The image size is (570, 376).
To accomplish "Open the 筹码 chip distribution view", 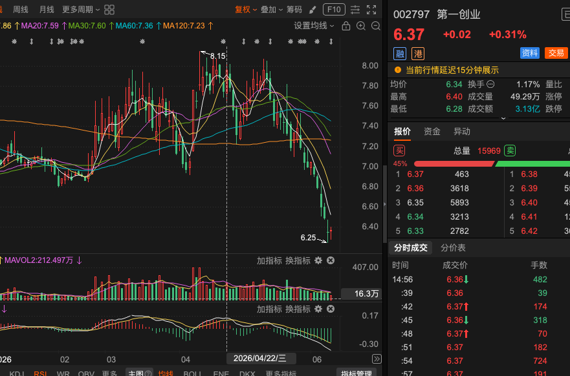I will tap(294, 10).
